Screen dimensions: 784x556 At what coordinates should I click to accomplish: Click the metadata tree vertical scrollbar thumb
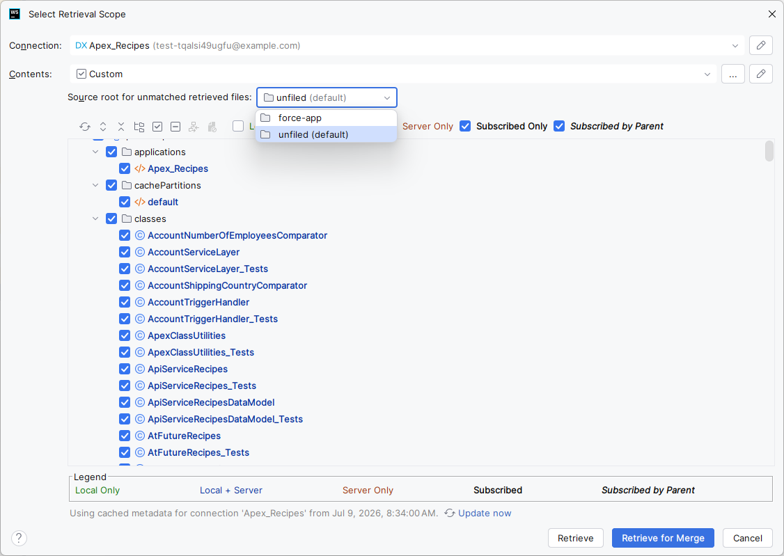tap(769, 152)
